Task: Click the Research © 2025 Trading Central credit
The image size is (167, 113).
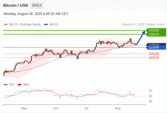Action: point(143,25)
